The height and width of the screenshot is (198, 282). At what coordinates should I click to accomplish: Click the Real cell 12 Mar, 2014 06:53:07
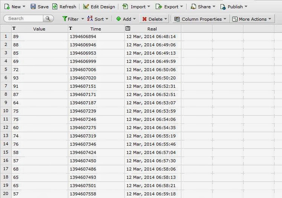(x=153, y=103)
